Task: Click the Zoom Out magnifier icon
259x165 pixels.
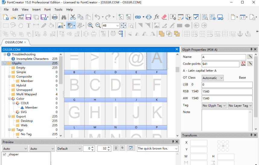Action: click(98, 26)
